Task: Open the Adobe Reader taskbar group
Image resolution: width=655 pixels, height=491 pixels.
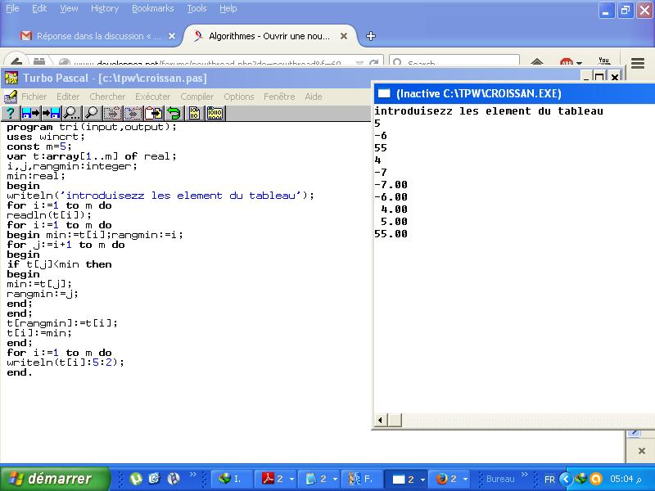Action: (277, 479)
